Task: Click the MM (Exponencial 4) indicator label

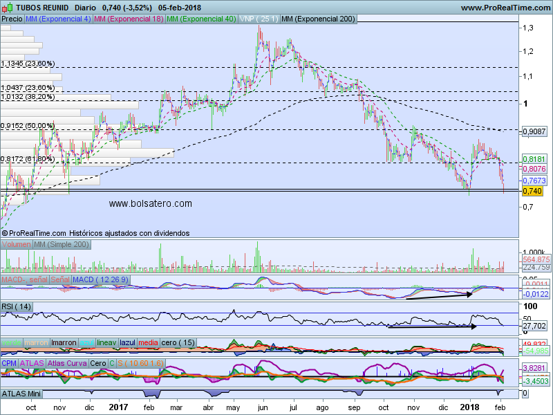Action: point(58,19)
